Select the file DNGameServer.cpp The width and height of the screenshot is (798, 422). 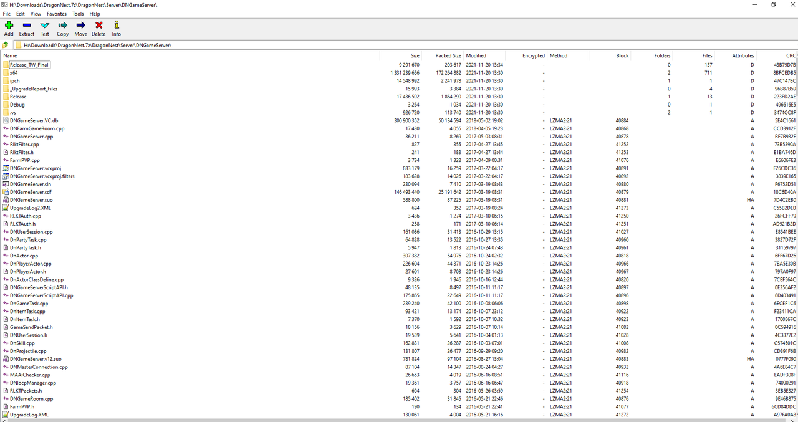[31, 137]
